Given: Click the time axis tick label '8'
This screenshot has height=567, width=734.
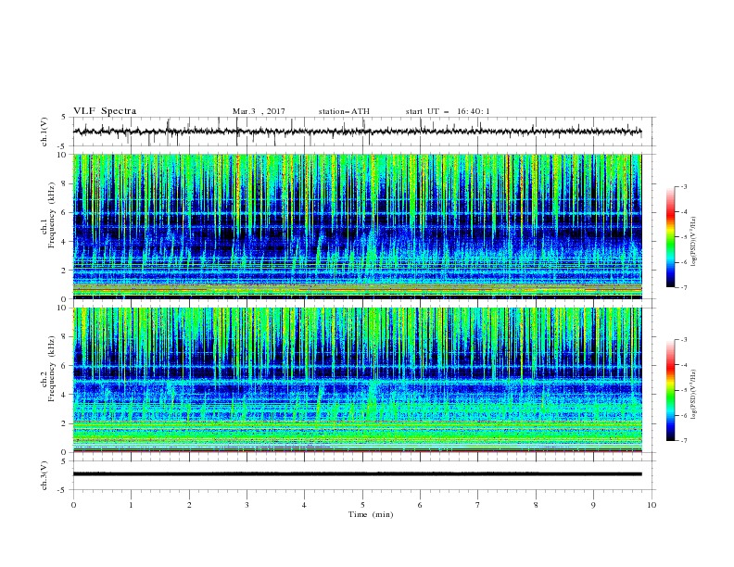Looking at the screenshot, I should pos(536,505).
